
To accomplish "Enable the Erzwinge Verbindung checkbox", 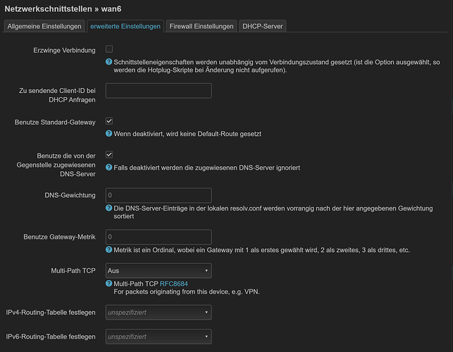I will coord(109,49).
